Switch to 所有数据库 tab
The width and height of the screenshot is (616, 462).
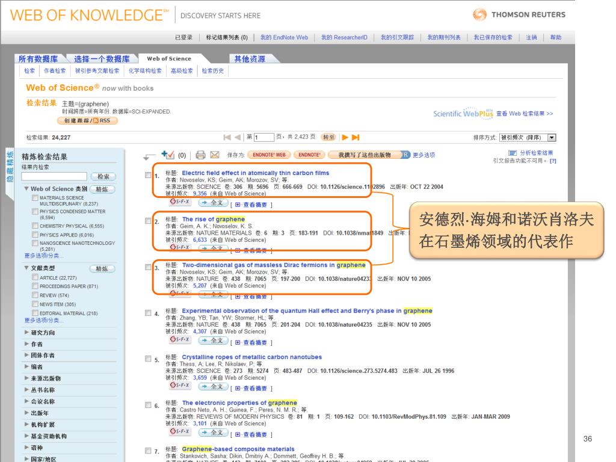[38, 59]
